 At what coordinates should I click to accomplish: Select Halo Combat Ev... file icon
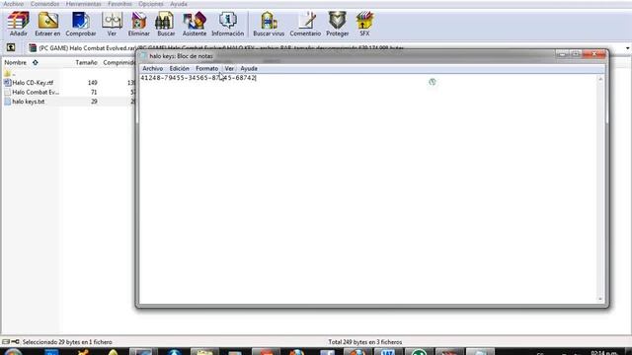pyautogui.click(x=7, y=92)
